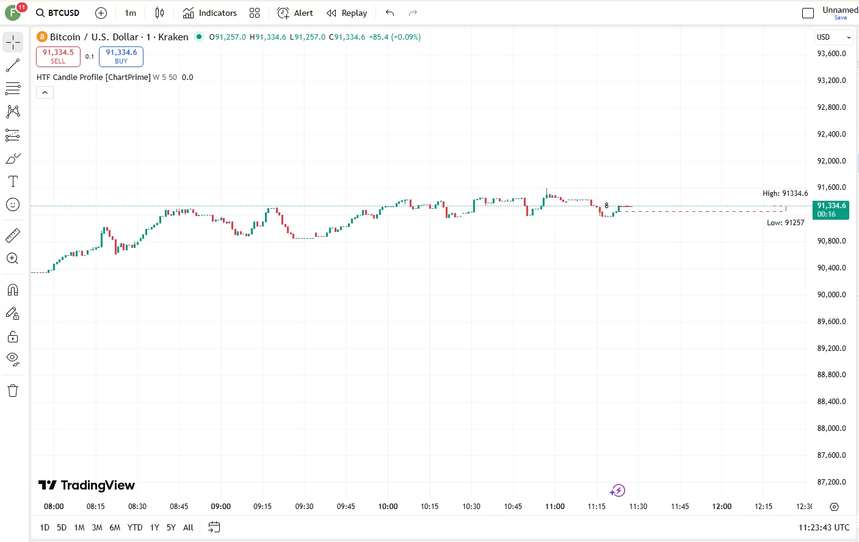
Task: Open the emoji icons tool
Action: coord(13,204)
